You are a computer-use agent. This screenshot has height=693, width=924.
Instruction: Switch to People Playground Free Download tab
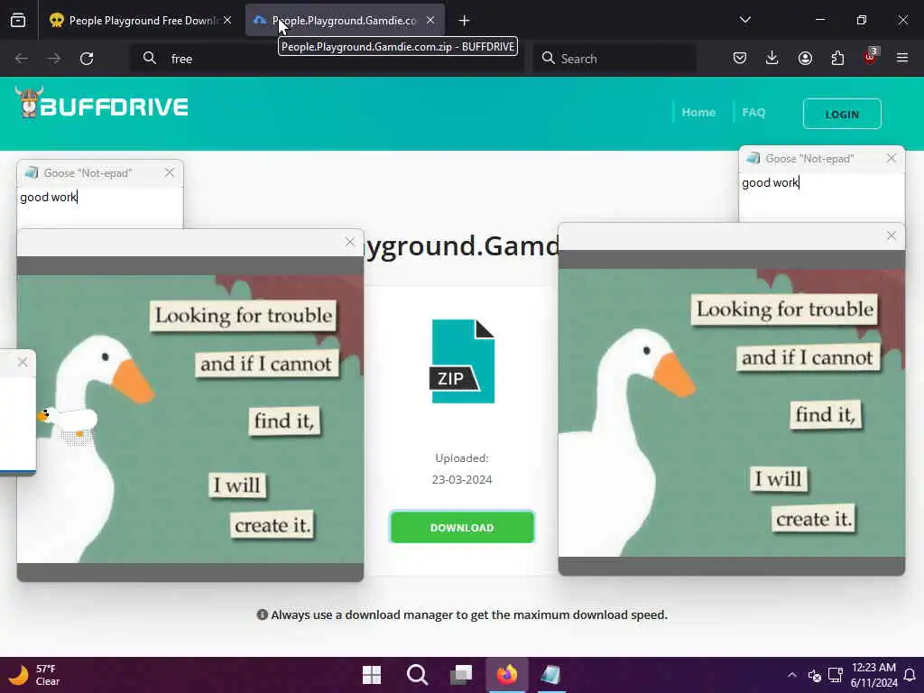141,21
